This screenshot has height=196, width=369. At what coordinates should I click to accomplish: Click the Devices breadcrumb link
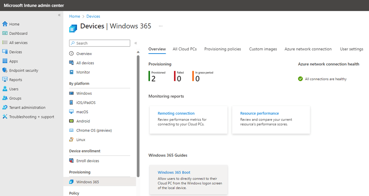(93, 16)
